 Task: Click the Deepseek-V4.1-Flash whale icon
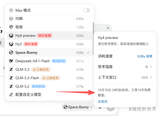(11, 61)
